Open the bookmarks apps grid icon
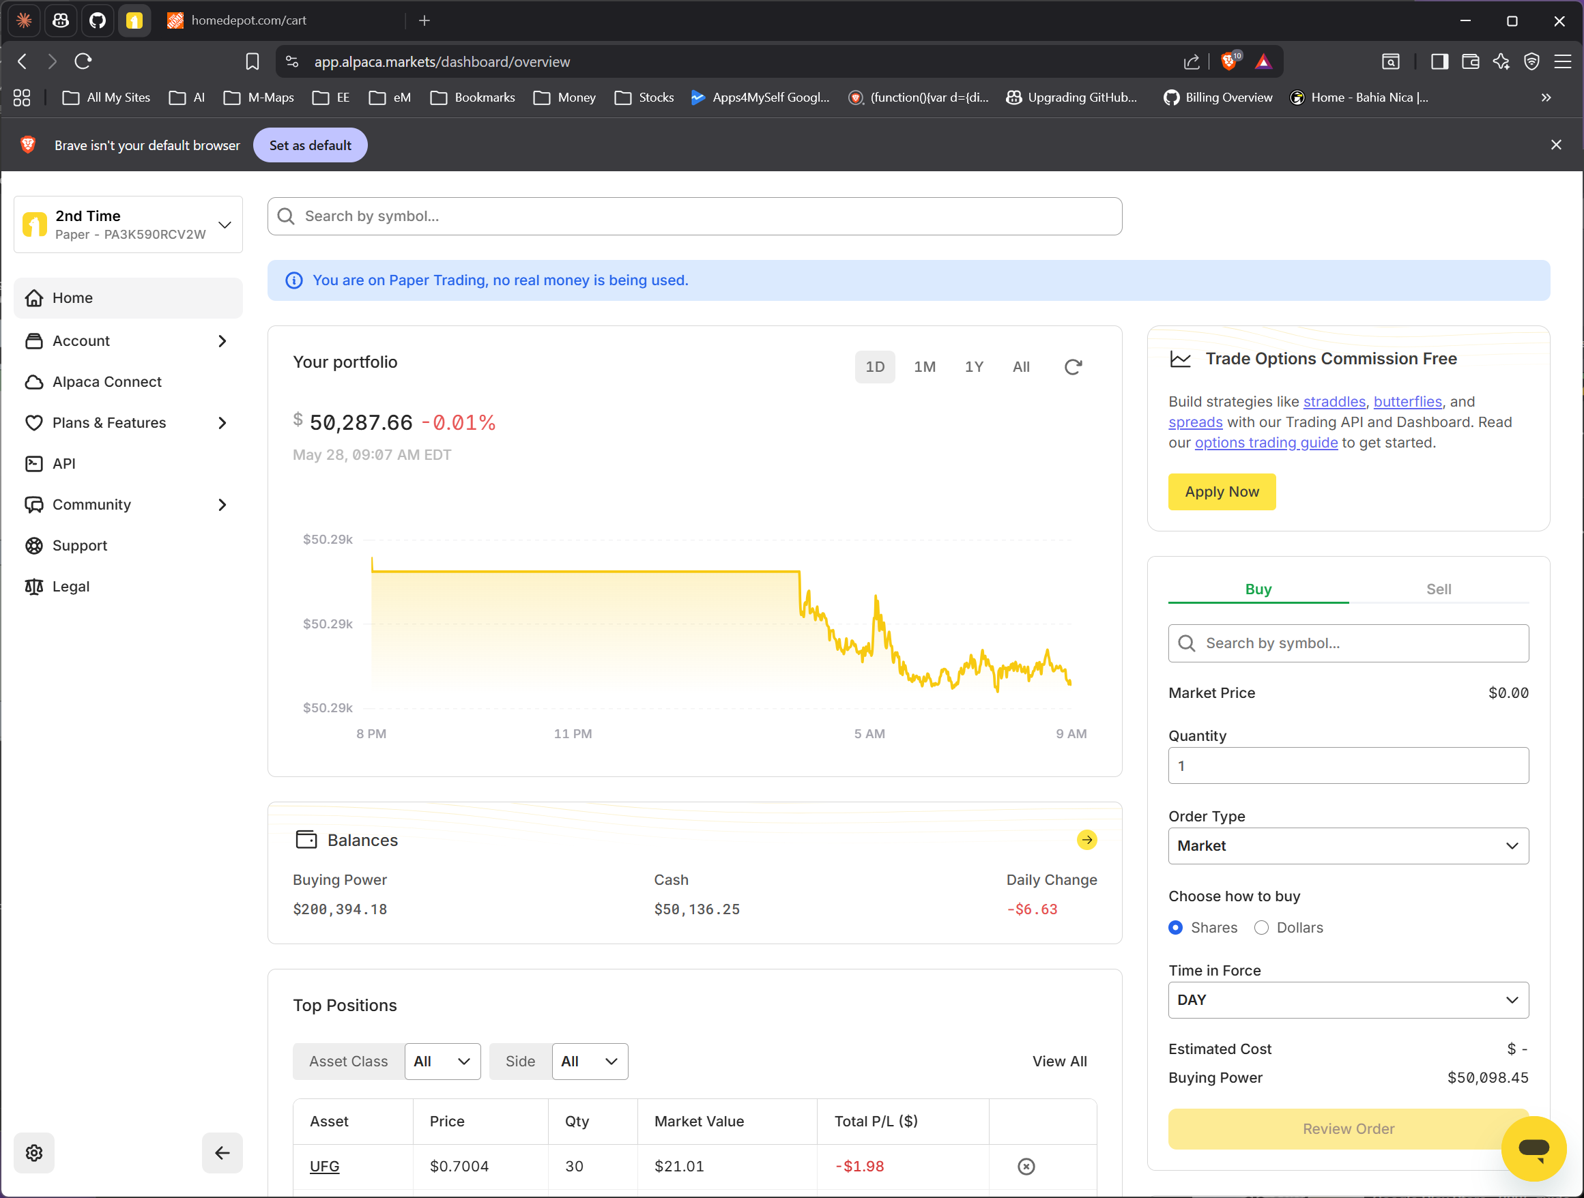This screenshot has width=1584, height=1198. [x=23, y=98]
